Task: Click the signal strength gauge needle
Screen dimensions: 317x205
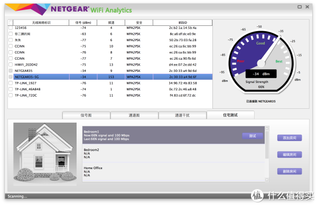Action: 271,50
